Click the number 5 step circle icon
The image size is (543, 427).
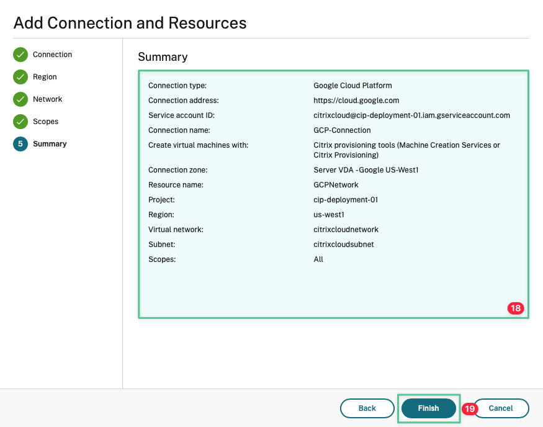(x=20, y=144)
